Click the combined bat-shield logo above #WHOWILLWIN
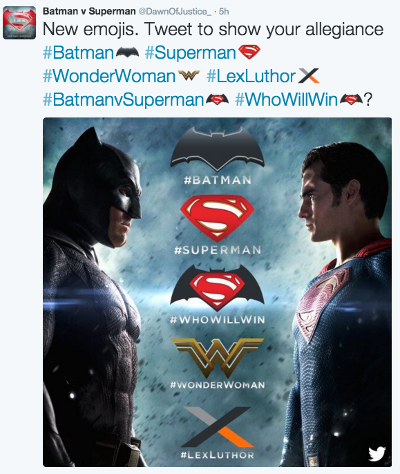The image size is (400, 474). pyautogui.click(x=217, y=287)
